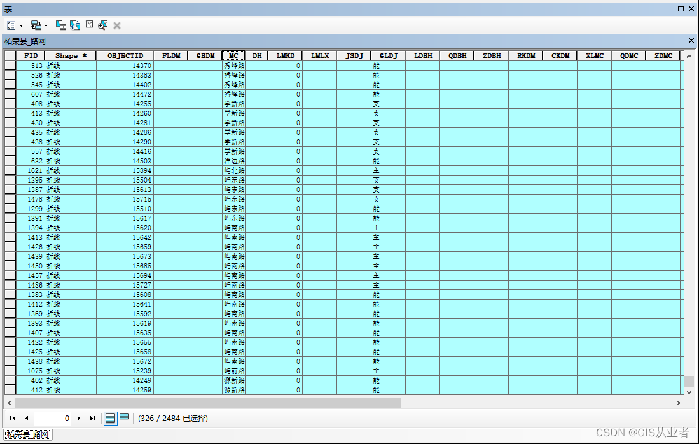Click the OBJECTID column header
The height and width of the screenshot is (444, 699).
click(125, 56)
